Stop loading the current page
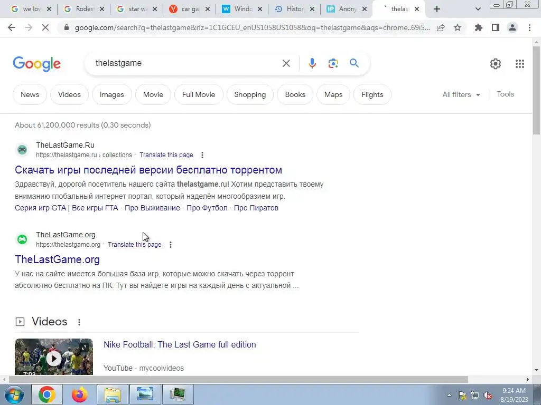Image resolution: width=541 pixels, height=405 pixels. (x=45, y=27)
